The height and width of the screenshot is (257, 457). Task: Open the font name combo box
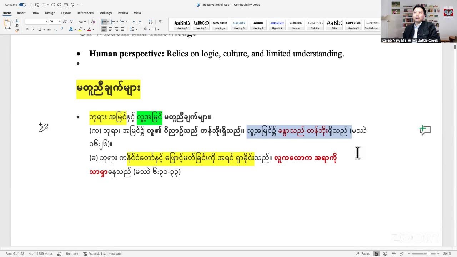pos(36,22)
